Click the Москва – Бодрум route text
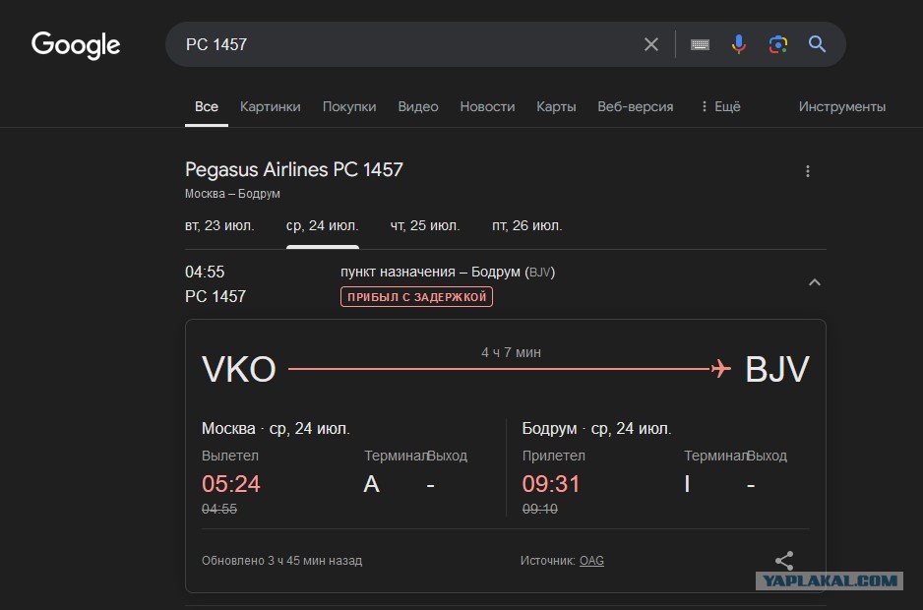923x610 pixels. pos(232,194)
